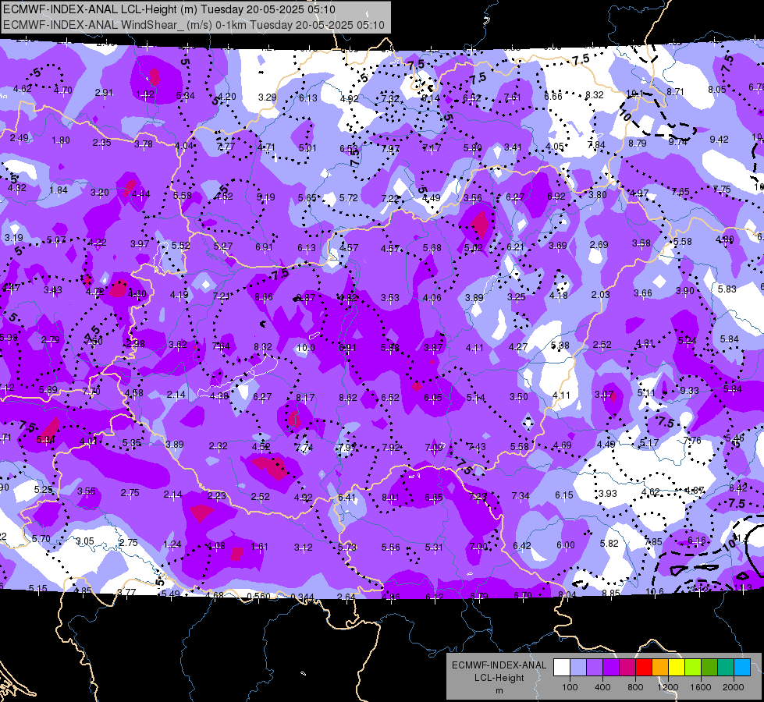This screenshot has height=702, width=764.
Task: Click the wind shear value 4.70
Action: 63,90
